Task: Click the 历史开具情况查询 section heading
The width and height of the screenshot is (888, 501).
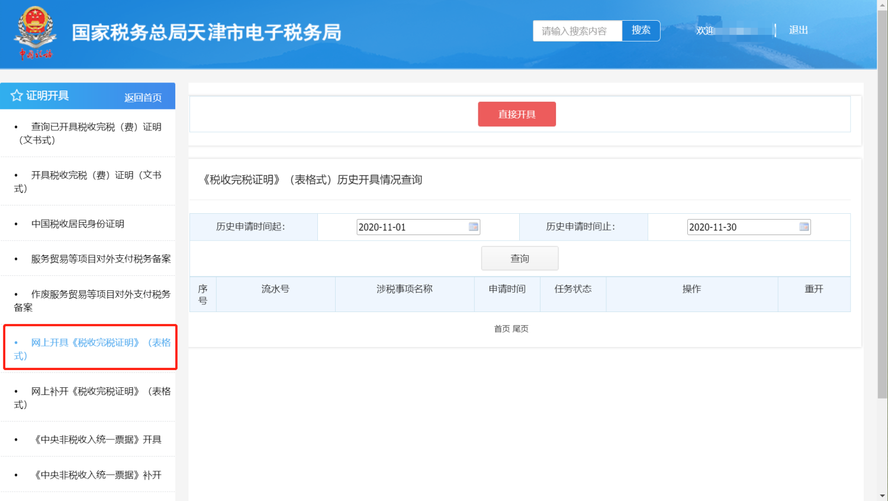Action: (x=312, y=179)
